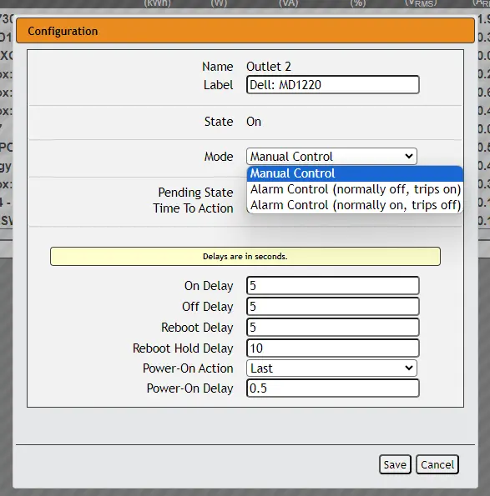The width and height of the screenshot is (490, 496).
Task: Click the Power-On Action label
Action: (x=188, y=368)
